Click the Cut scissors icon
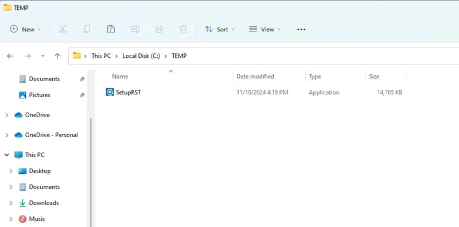This screenshot has width=459, height=227. click(63, 29)
